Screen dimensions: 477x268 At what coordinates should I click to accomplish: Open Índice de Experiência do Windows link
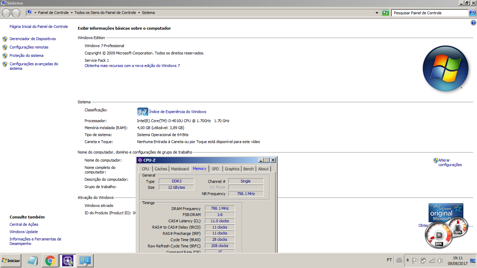(x=178, y=112)
